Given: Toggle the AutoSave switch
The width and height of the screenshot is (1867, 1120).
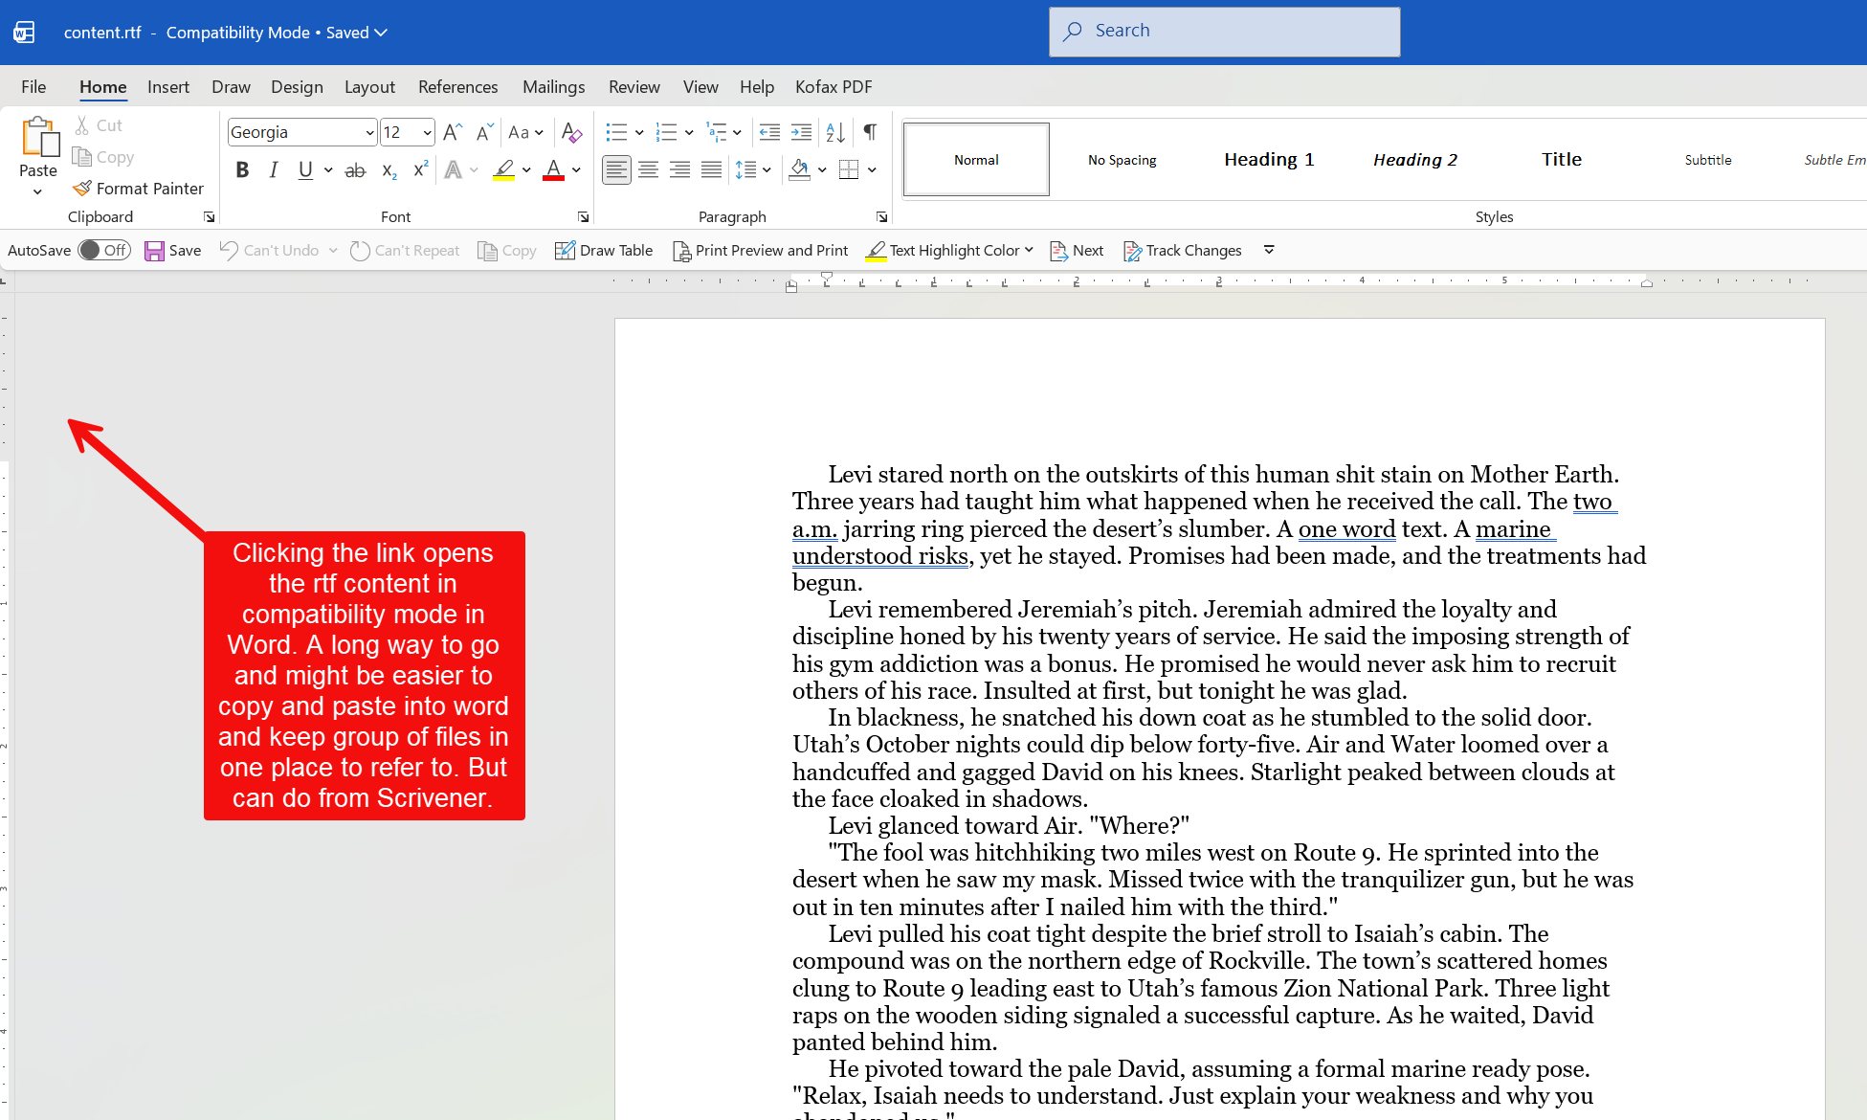Looking at the screenshot, I should [x=103, y=250].
